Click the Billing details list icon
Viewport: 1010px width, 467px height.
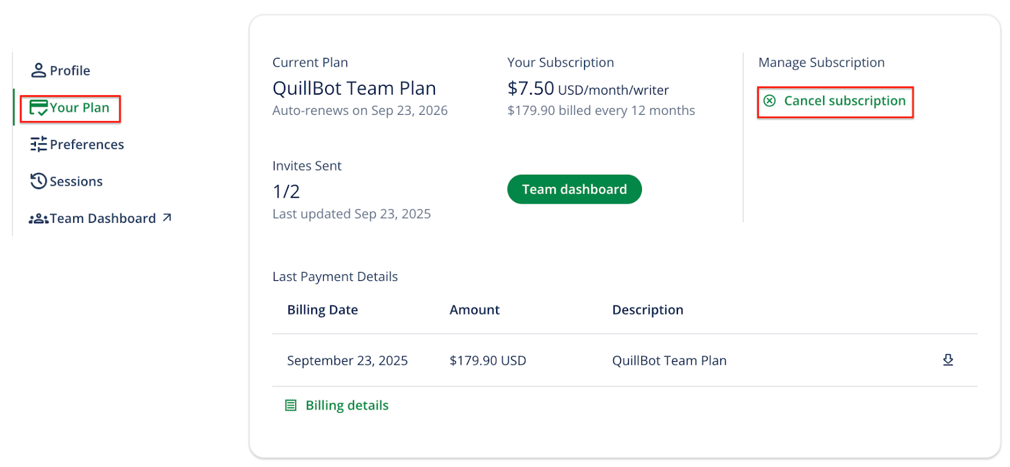(290, 405)
